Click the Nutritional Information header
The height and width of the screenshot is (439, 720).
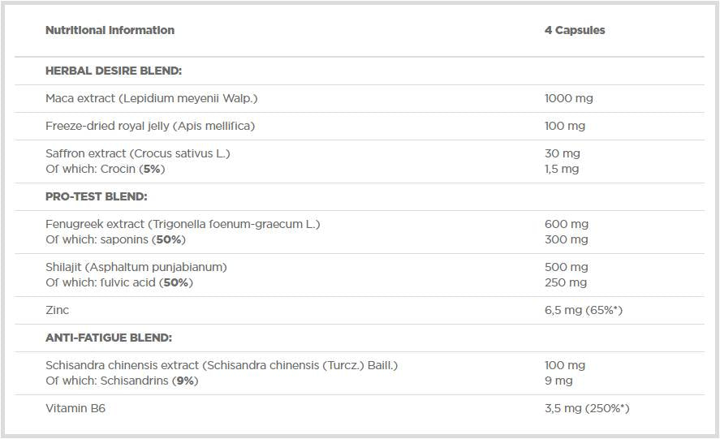point(110,30)
